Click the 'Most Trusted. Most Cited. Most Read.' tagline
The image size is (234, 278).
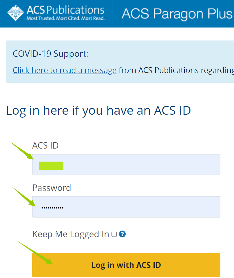[65, 19]
